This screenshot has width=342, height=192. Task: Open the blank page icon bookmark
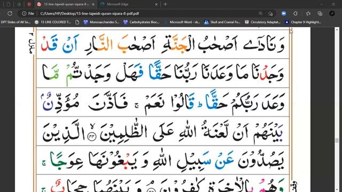coord(77,22)
